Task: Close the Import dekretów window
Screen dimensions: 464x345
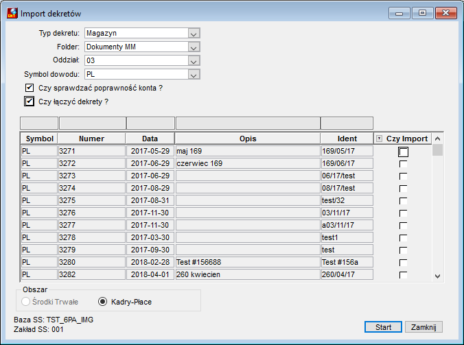Action: pyautogui.click(x=446, y=13)
